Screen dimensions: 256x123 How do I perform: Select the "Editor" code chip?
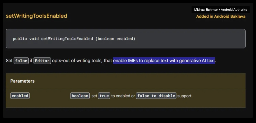tap(42, 61)
